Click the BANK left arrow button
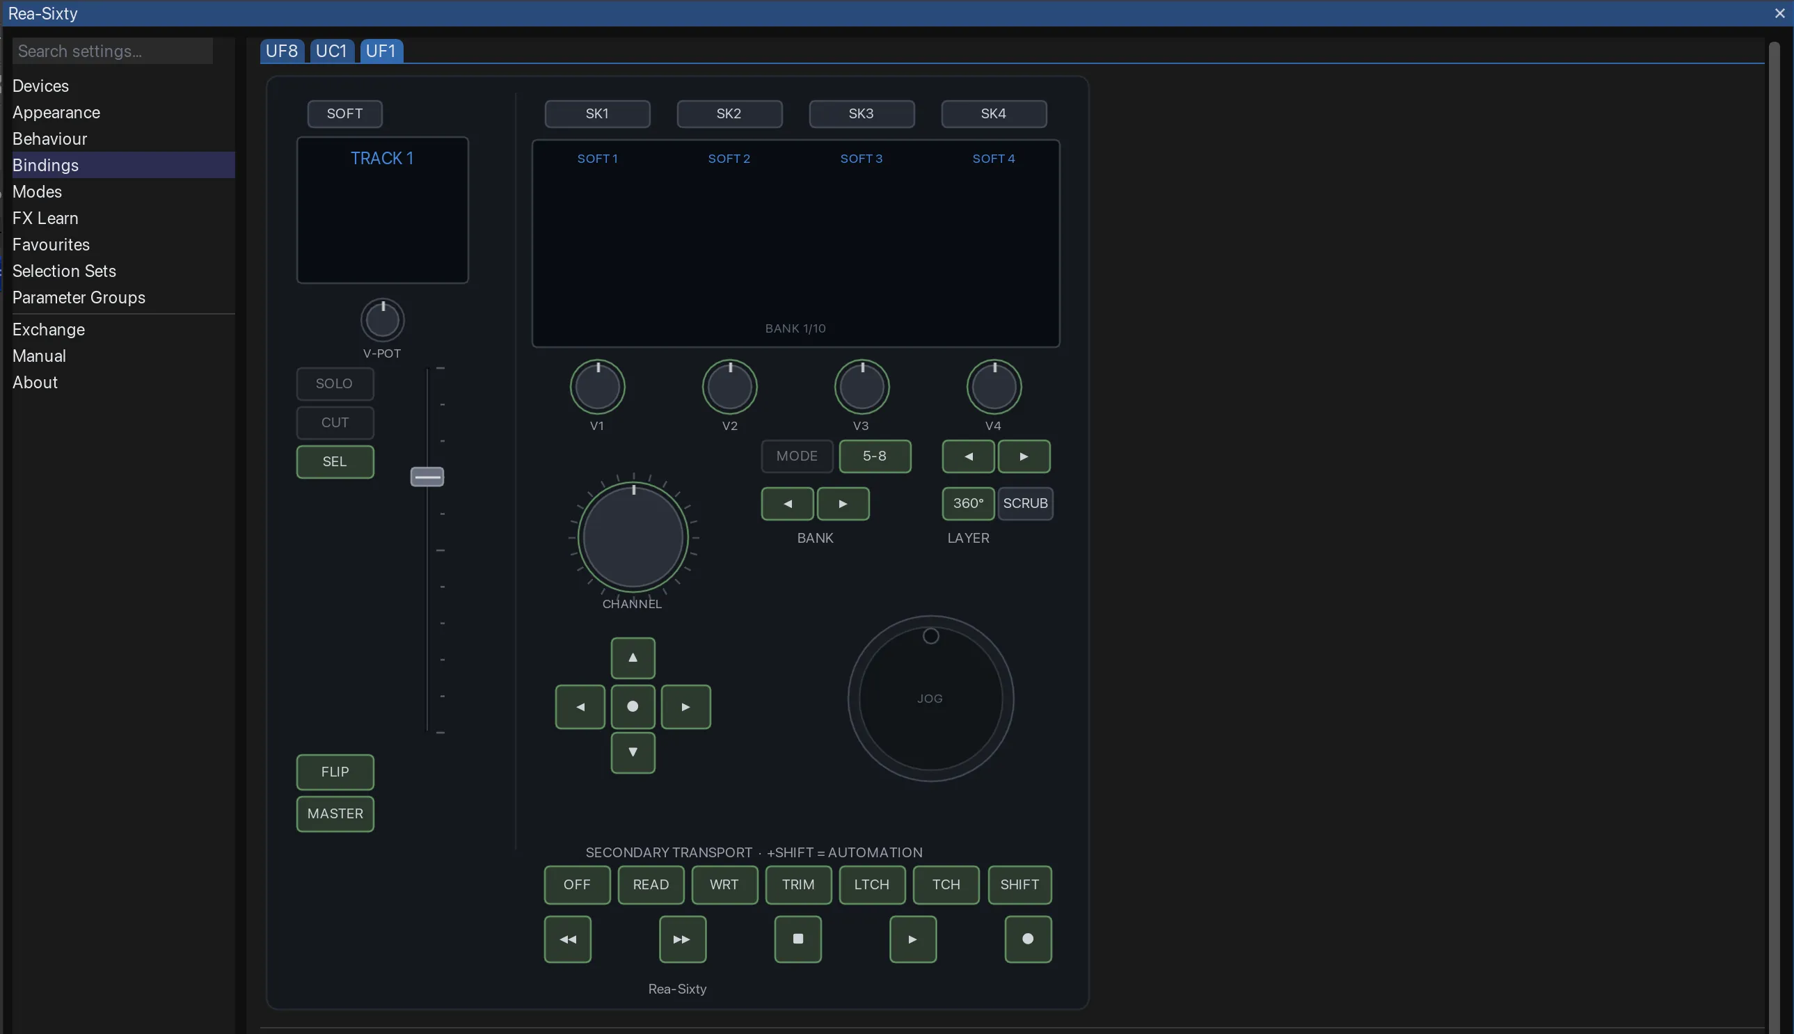 point(788,504)
